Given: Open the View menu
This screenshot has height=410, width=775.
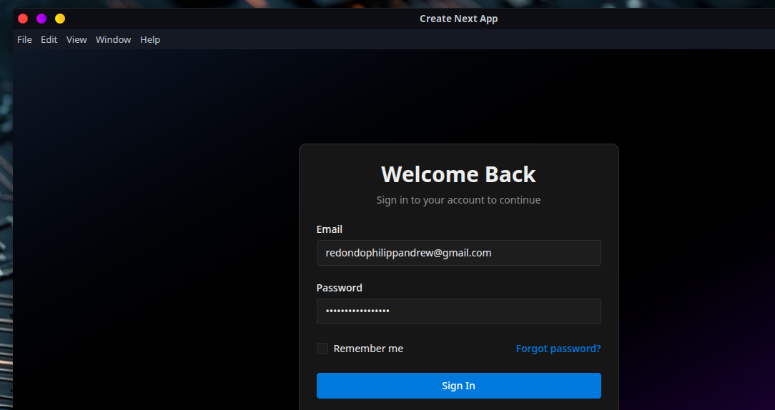Looking at the screenshot, I should [76, 39].
